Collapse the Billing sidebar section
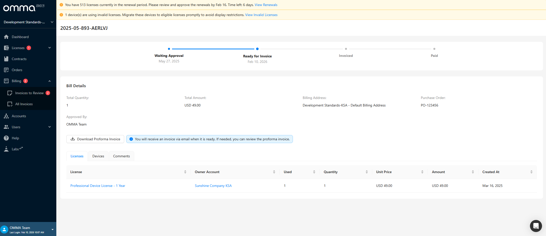 tap(50, 81)
